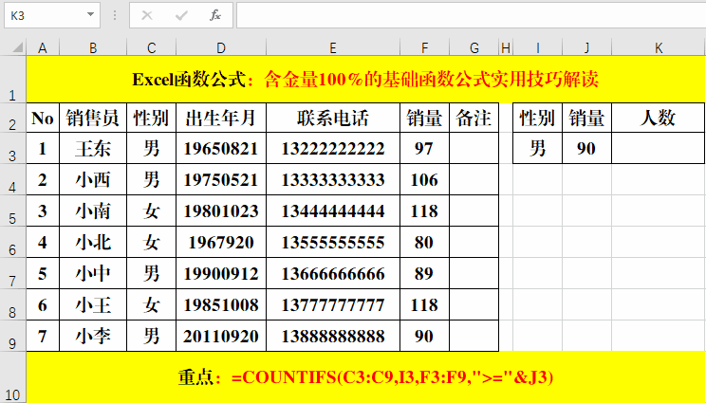Image resolution: width=706 pixels, height=403 pixels.
Task: Select column F header
Action: (424, 47)
